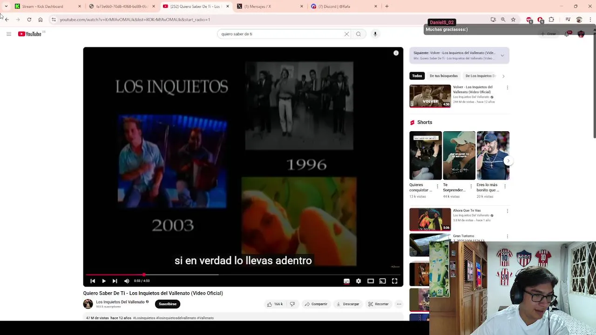Click the YouTube search input field
This screenshot has height=335, width=596.
(x=282, y=34)
